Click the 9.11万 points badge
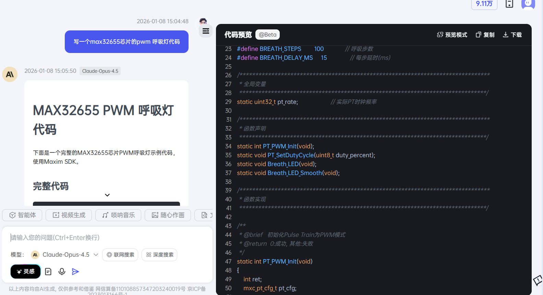543x295 pixels. (484, 4)
